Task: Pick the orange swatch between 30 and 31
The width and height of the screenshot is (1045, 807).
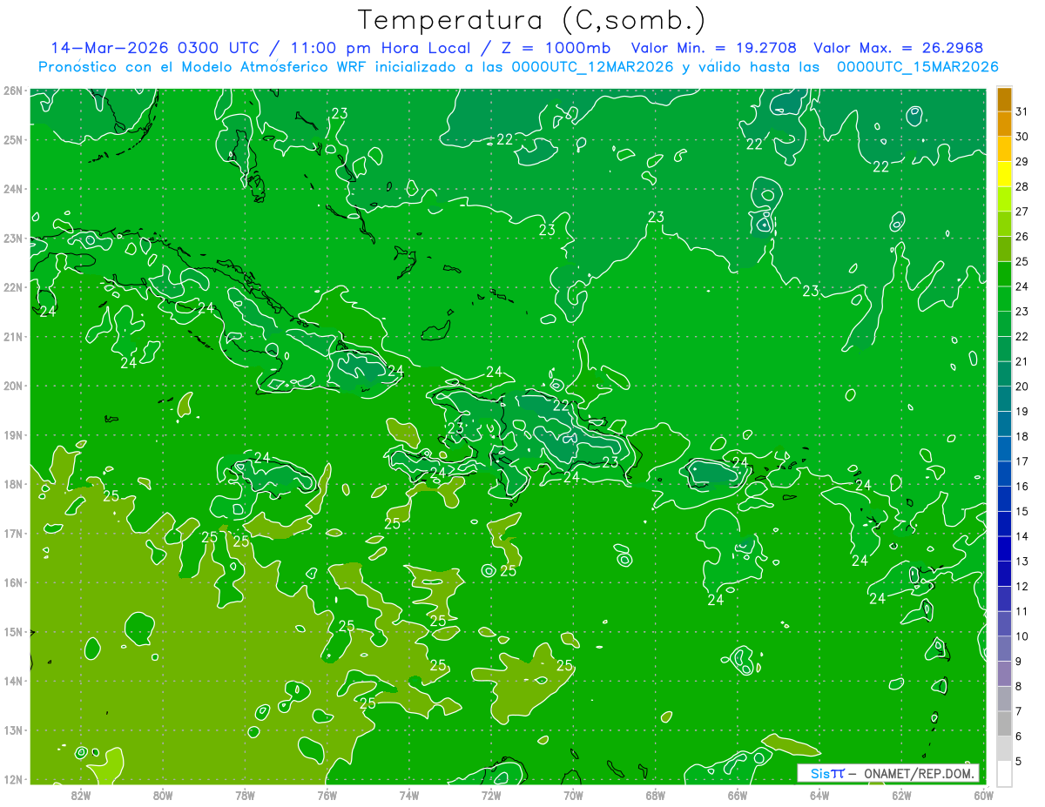Action: coord(1004,124)
